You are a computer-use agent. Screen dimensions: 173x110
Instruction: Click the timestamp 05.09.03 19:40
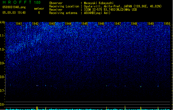[14, 13]
